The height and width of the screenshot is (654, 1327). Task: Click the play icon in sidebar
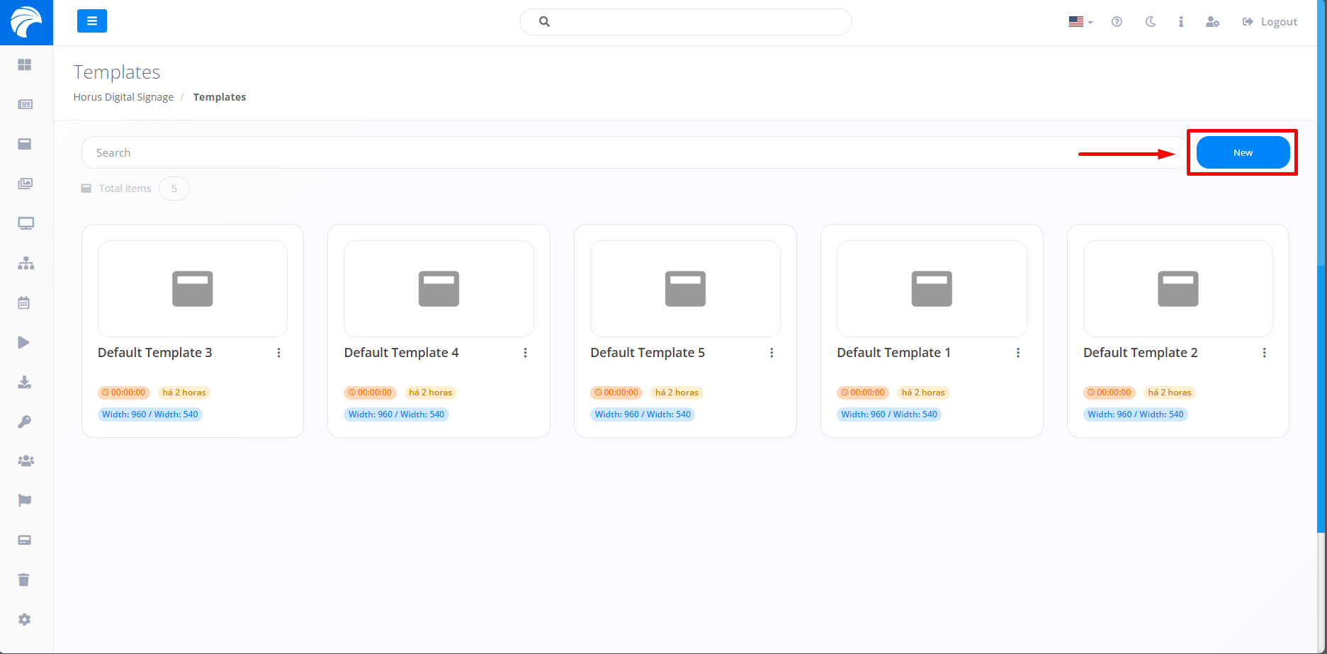pyautogui.click(x=24, y=343)
